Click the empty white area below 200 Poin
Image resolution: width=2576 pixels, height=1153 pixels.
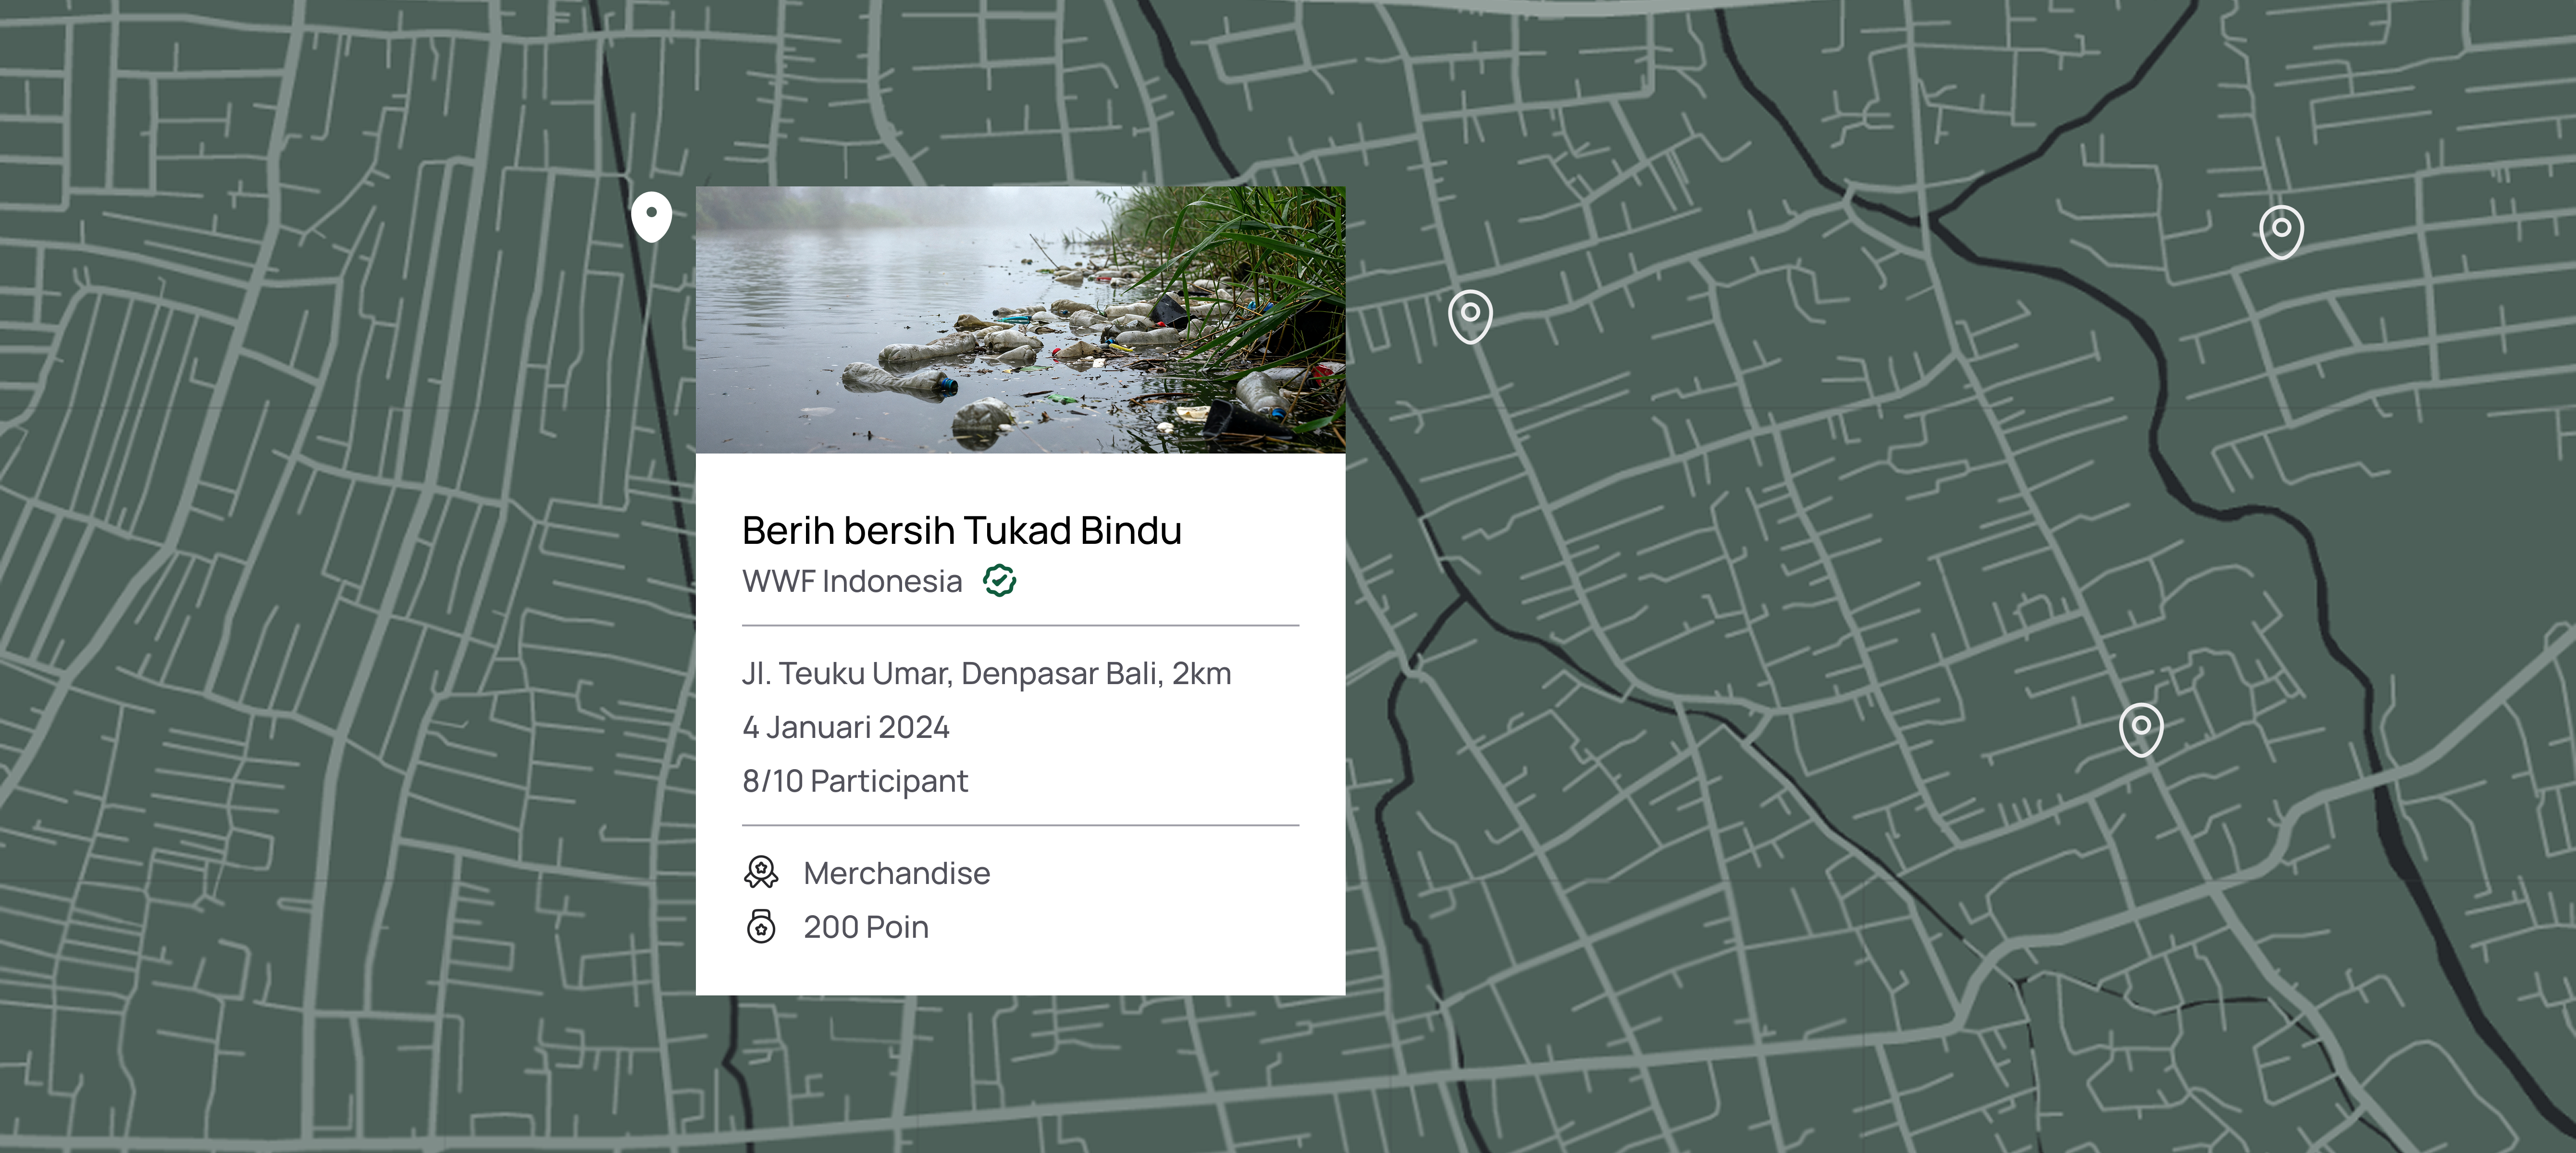[x=1020, y=970]
